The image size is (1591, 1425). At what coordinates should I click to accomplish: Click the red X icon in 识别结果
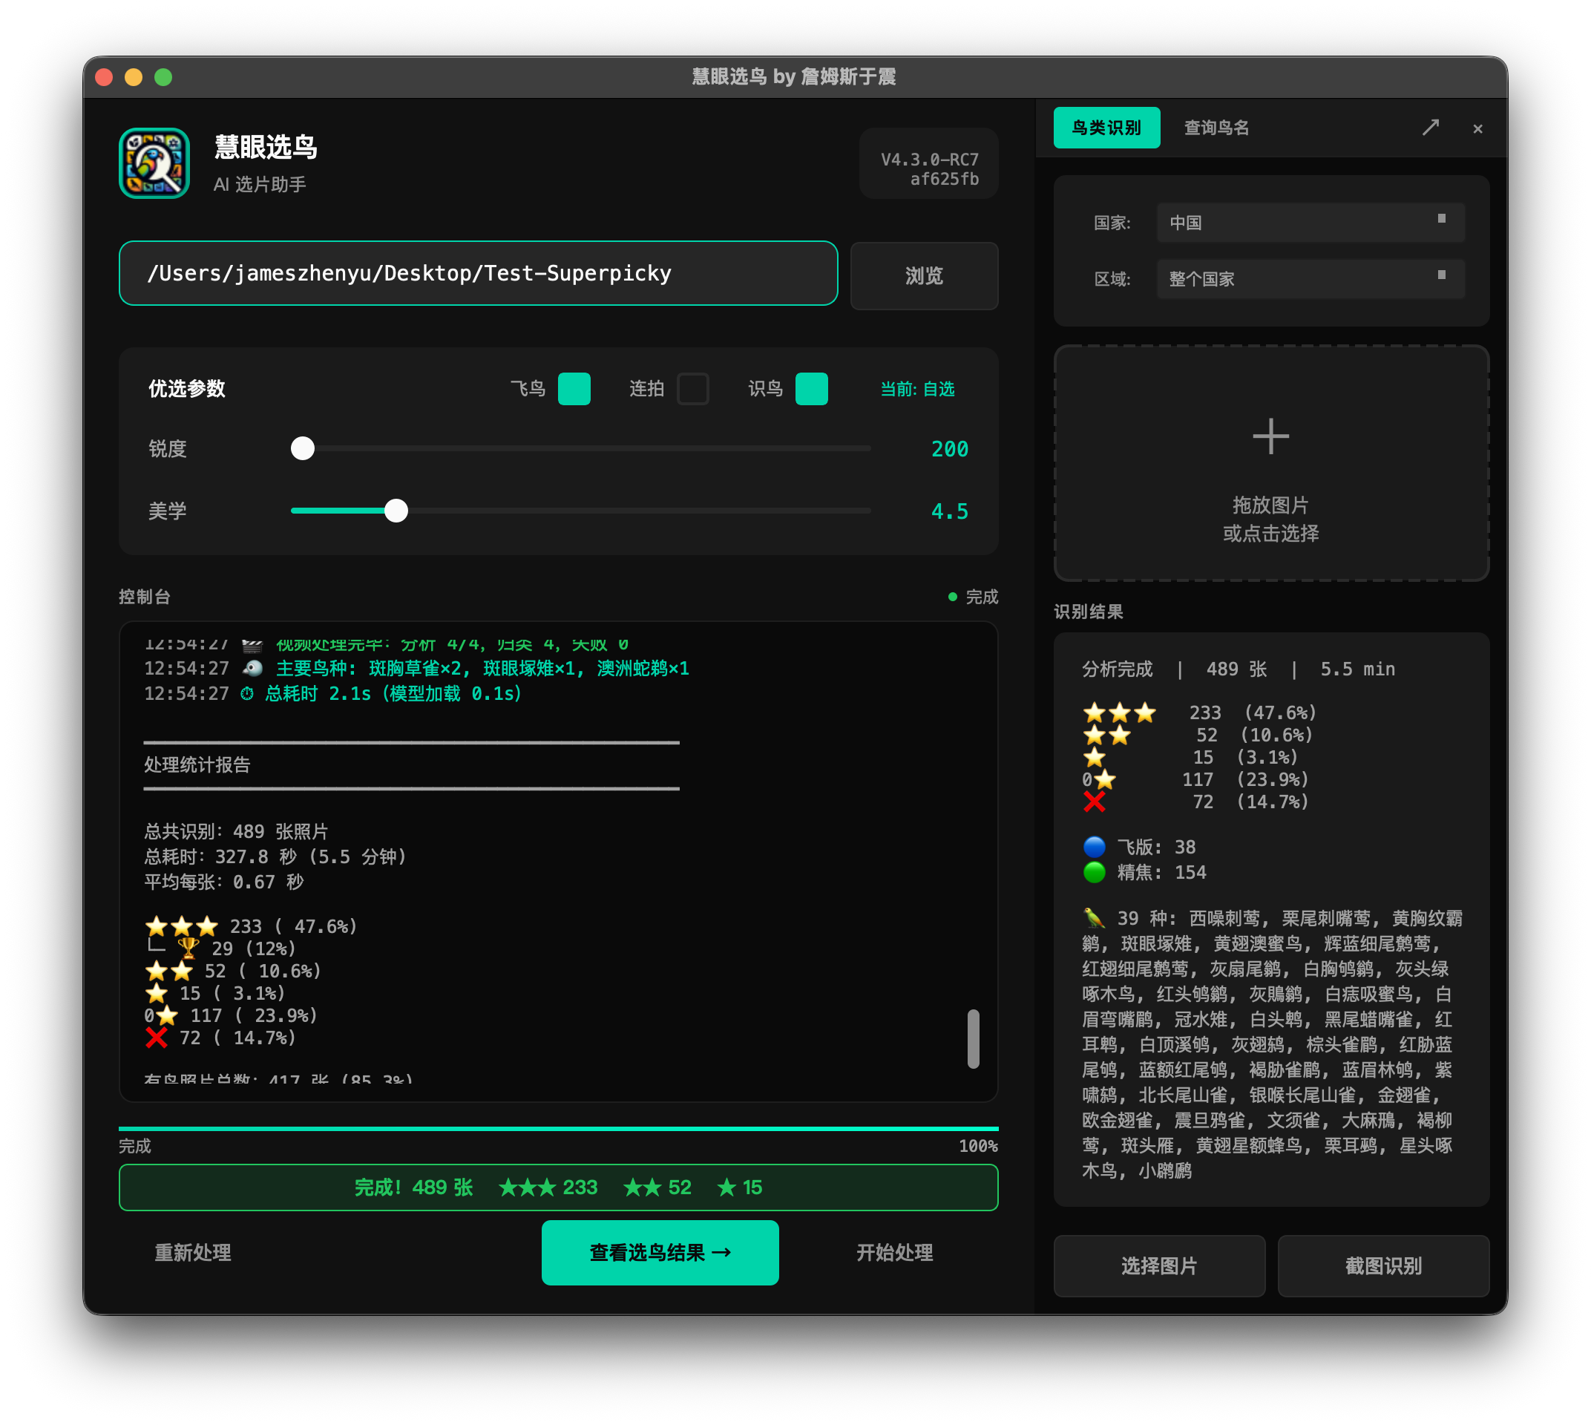(x=1094, y=802)
